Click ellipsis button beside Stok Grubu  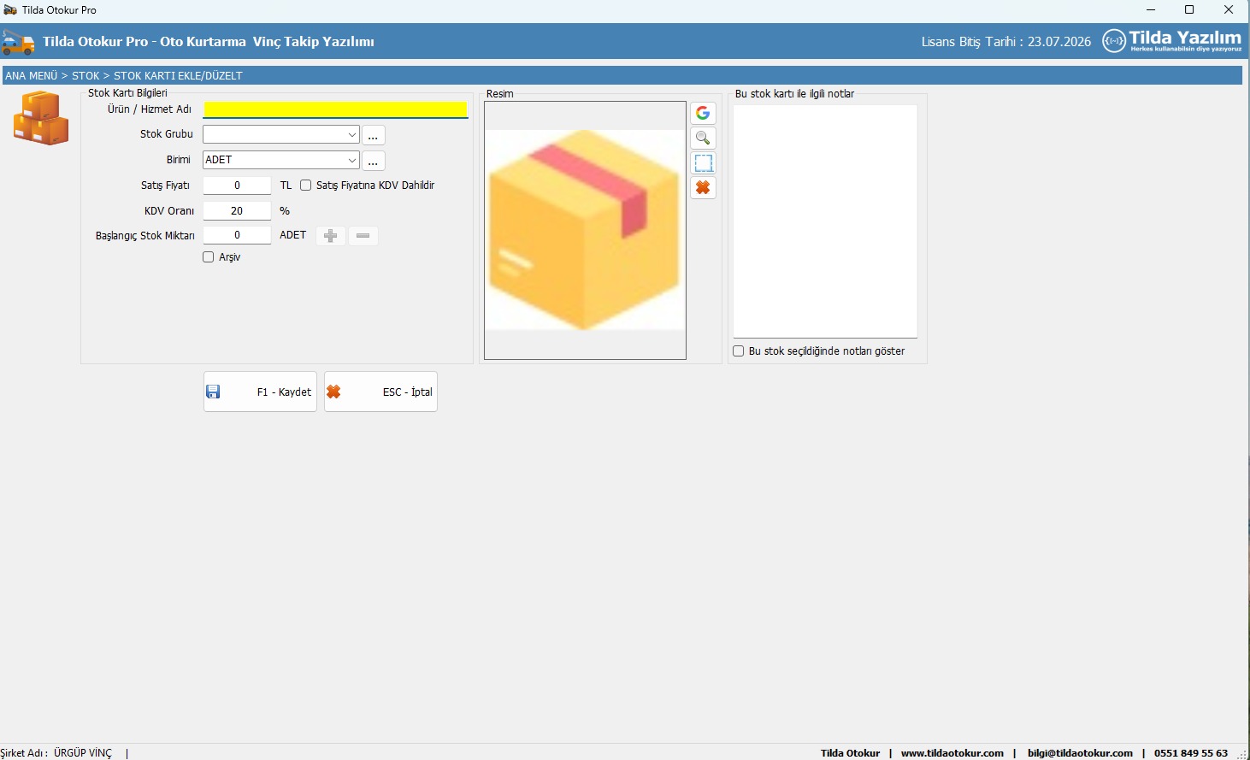(x=373, y=136)
